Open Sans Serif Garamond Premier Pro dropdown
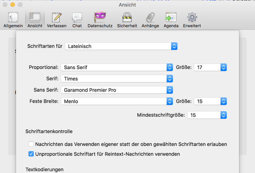255x173 pixels. coord(117,90)
